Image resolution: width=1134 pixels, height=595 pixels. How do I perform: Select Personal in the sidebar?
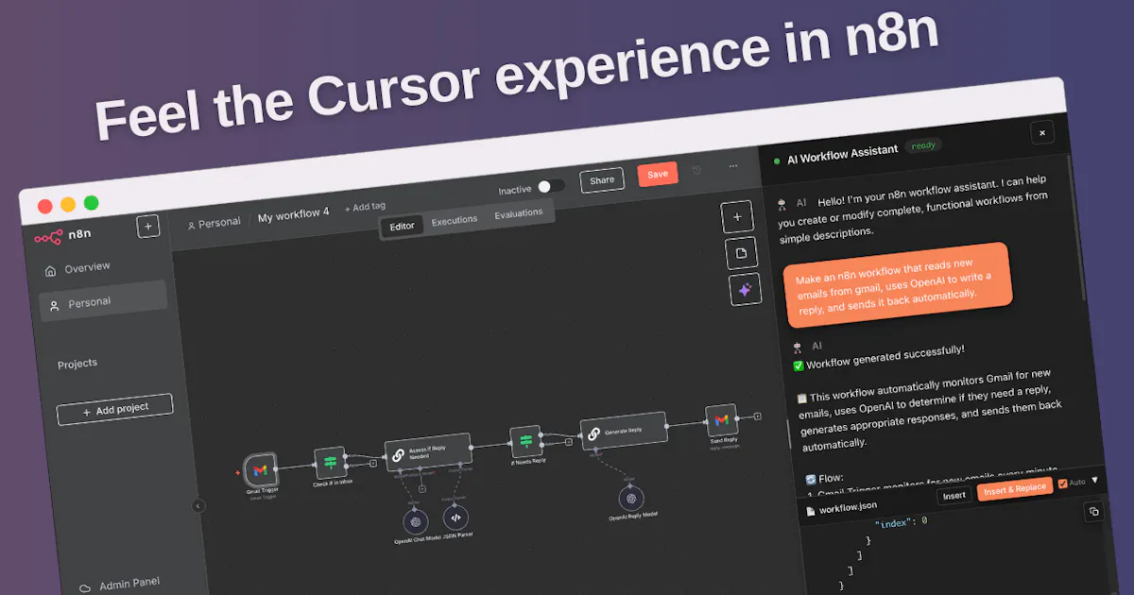click(x=103, y=302)
